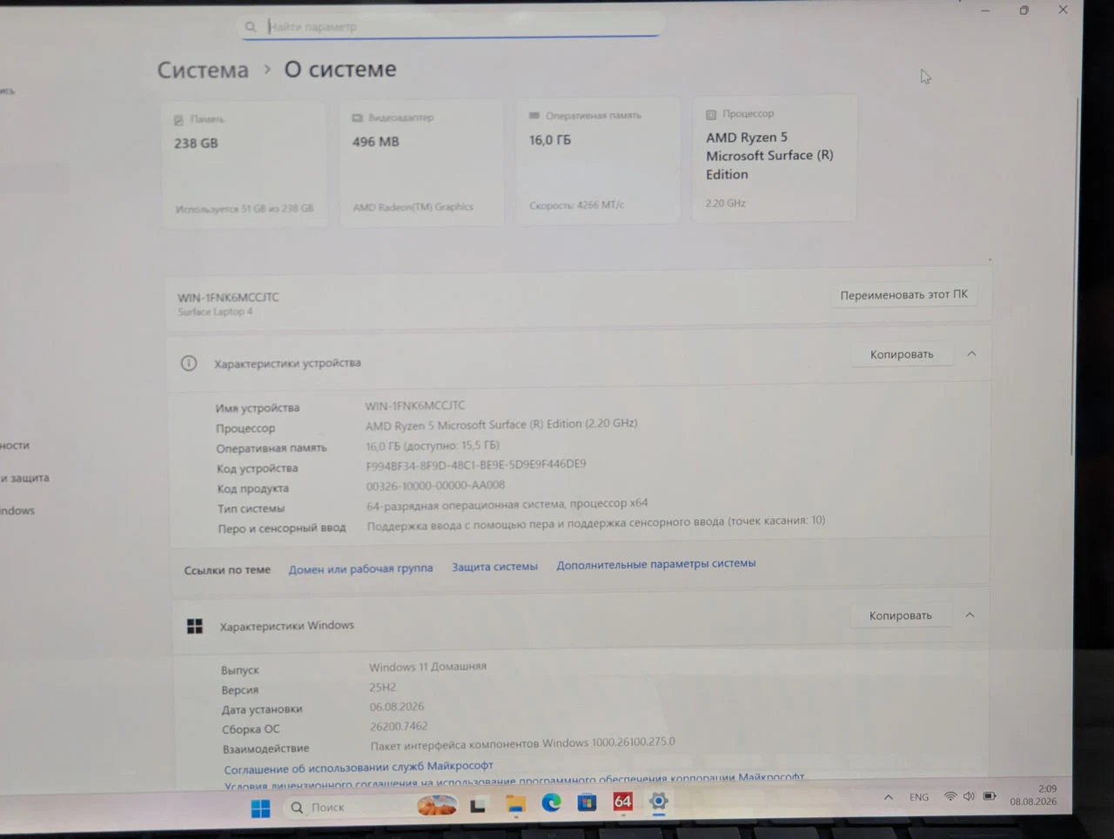Viewport: 1114px width, 839px height.
Task: Open the red 64 app in taskbar
Action: click(623, 802)
